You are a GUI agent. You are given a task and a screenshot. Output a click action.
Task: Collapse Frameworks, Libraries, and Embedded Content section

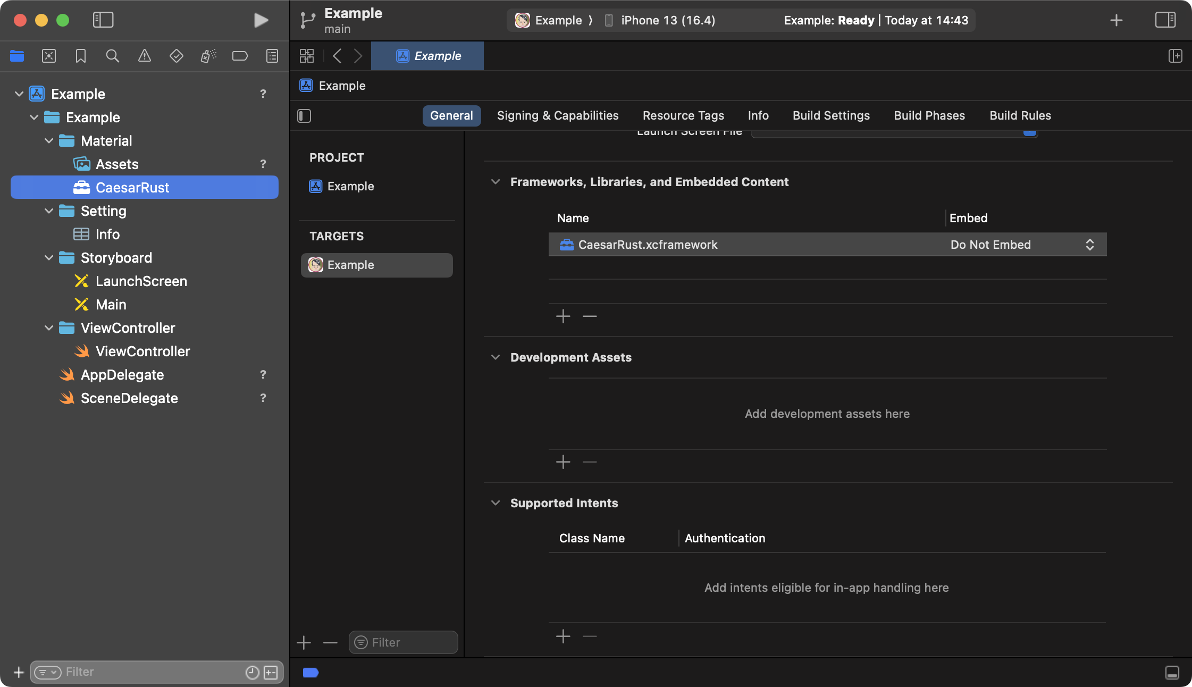click(496, 182)
